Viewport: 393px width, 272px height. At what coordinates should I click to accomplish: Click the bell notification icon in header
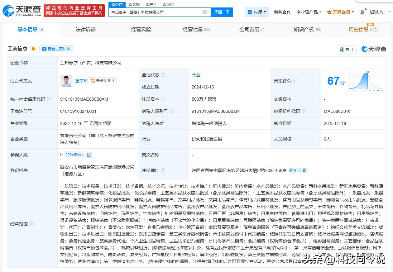tap(362, 12)
